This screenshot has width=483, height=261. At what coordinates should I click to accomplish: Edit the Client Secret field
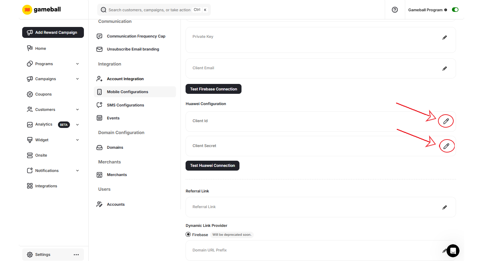tap(447, 146)
